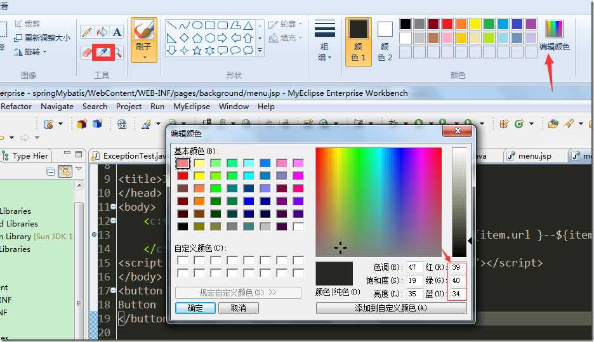Click the Saturation (饱和度) value field
The height and width of the screenshot is (342, 594).
tap(414, 280)
